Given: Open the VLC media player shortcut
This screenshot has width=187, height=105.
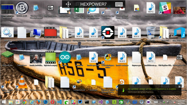Looking at the screenshot, I should [x=22, y=82].
